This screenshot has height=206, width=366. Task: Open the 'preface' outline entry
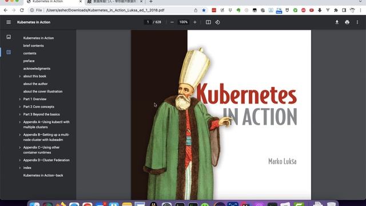pyautogui.click(x=29, y=61)
